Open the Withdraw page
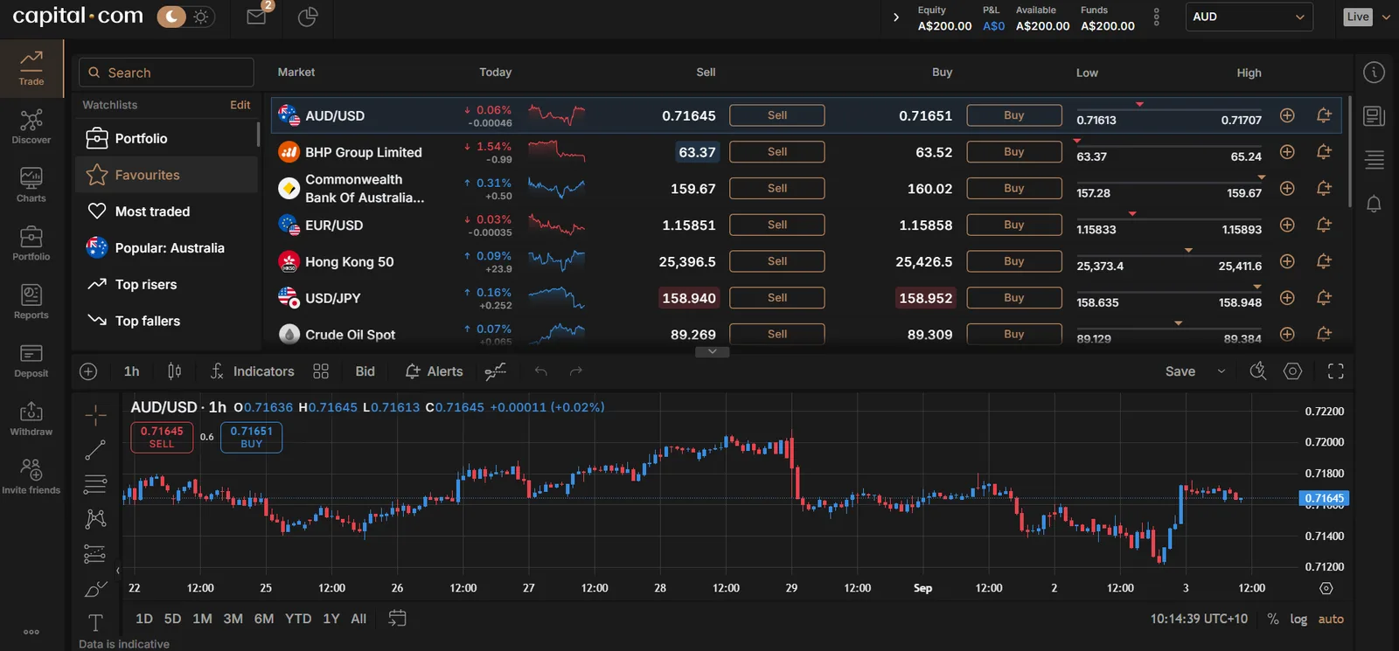The height and width of the screenshot is (651, 1399). coord(31,419)
